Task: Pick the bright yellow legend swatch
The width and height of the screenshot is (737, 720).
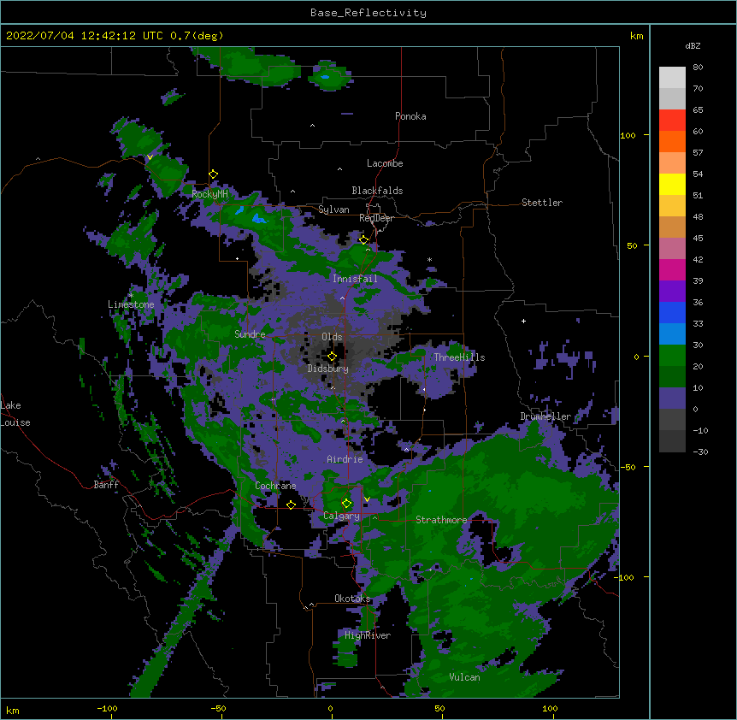Action: point(672,184)
